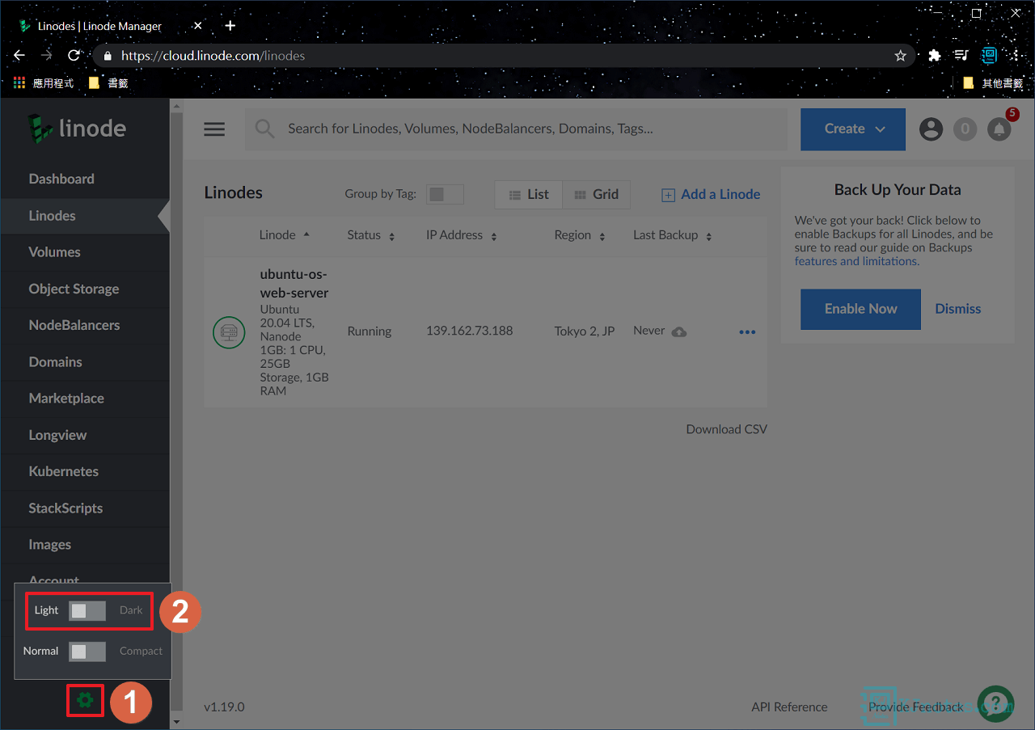Click the Tokyo 2, JP region text
This screenshot has height=730, width=1035.
[585, 331]
